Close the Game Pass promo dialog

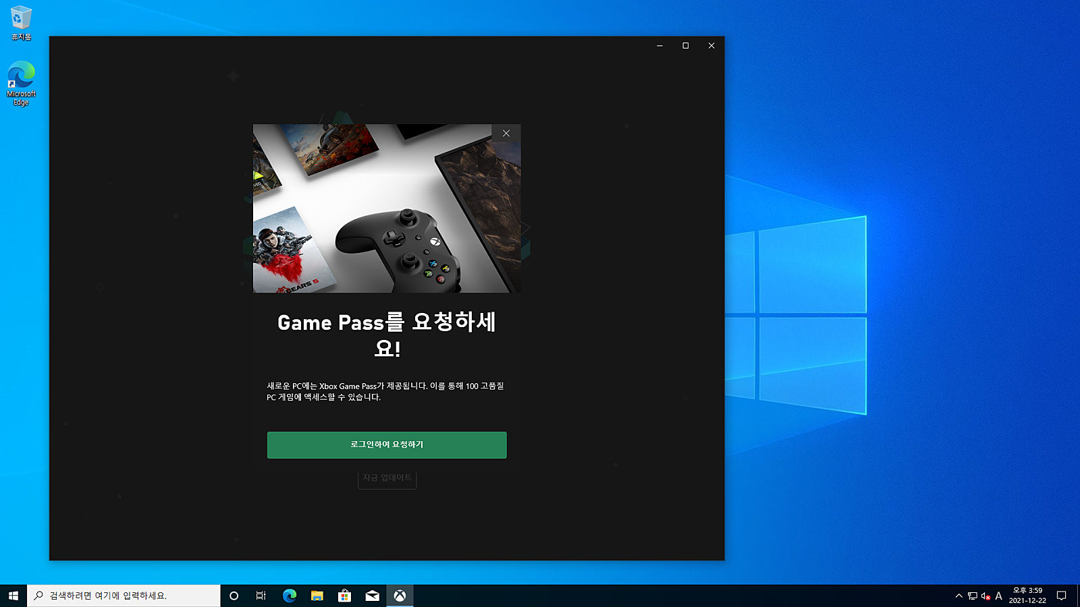[x=506, y=134]
